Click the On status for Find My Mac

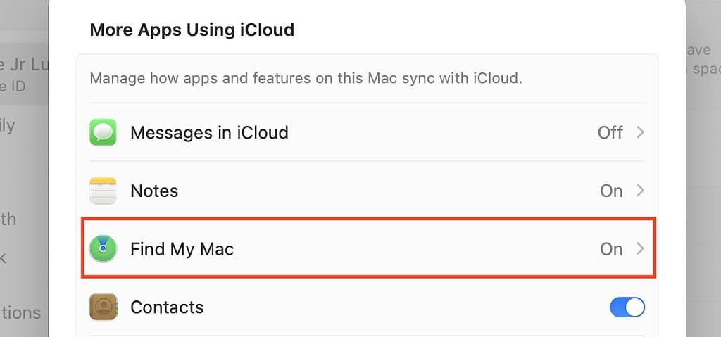pyautogui.click(x=611, y=248)
